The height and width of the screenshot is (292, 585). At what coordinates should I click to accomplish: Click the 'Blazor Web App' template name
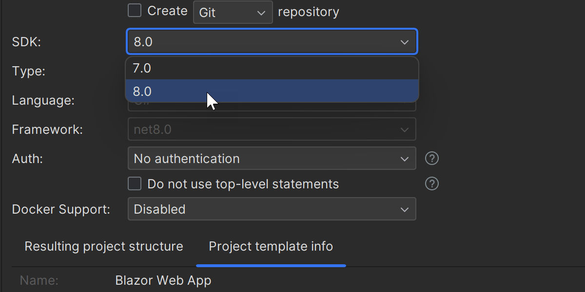pyautogui.click(x=163, y=281)
